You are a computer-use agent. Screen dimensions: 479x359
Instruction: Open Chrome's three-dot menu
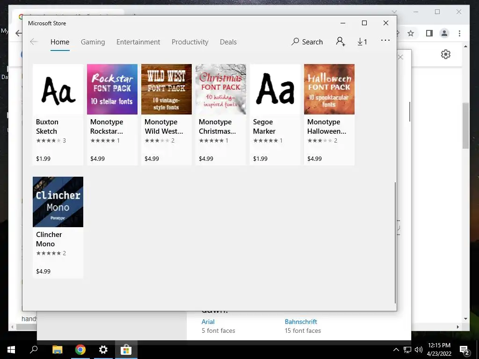(459, 33)
